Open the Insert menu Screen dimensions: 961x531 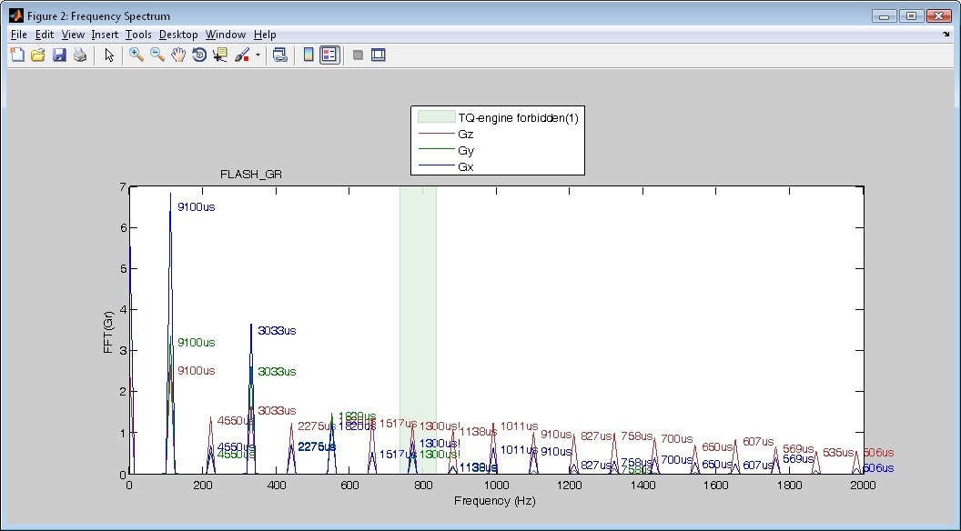point(105,35)
